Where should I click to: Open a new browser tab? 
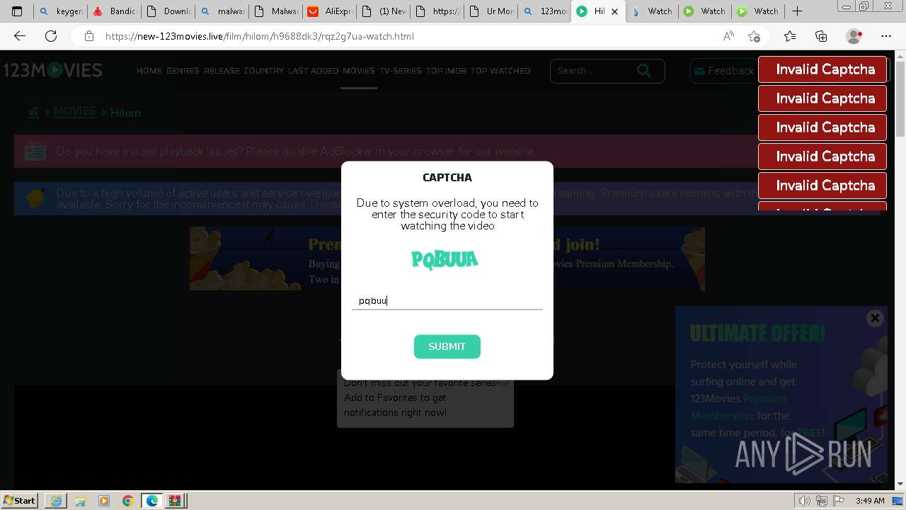click(797, 11)
